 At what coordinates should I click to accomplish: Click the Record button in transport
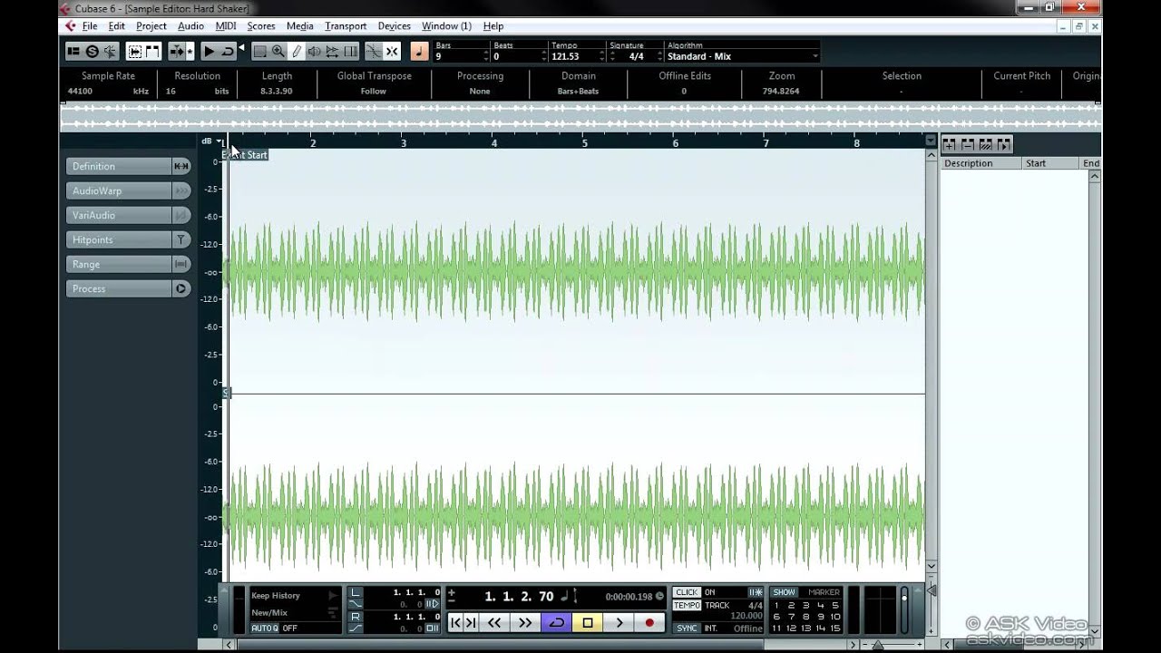pos(649,622)
